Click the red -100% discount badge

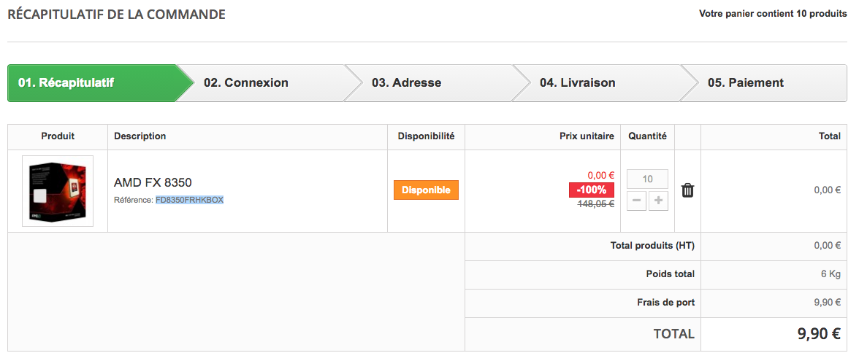pyautogui.click(x=592, y=190)
